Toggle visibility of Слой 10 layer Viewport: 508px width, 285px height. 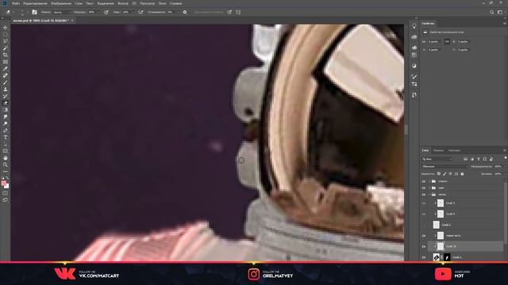pos(423,246)
